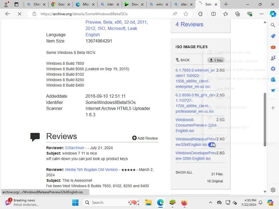Open sidebar Outlook icon
The height and width of the screenshot is (209, 279).
[273, 79]
